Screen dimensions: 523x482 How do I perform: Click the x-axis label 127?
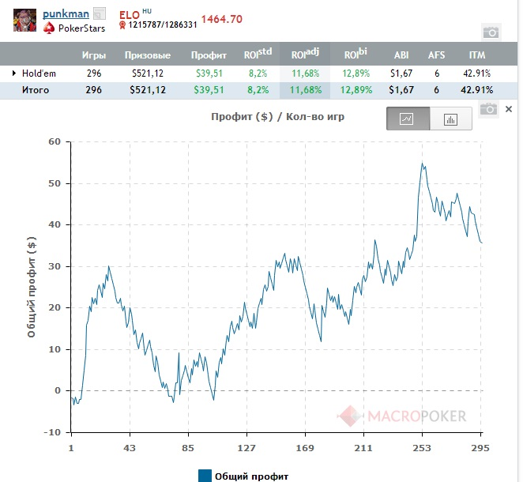click(246, 448)
